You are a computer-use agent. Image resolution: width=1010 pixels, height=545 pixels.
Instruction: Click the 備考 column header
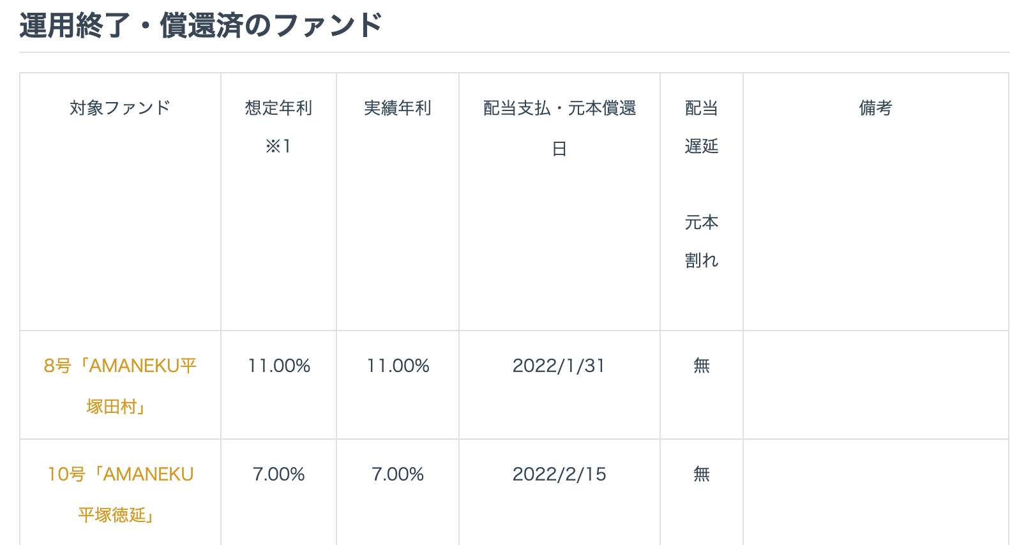875,108
